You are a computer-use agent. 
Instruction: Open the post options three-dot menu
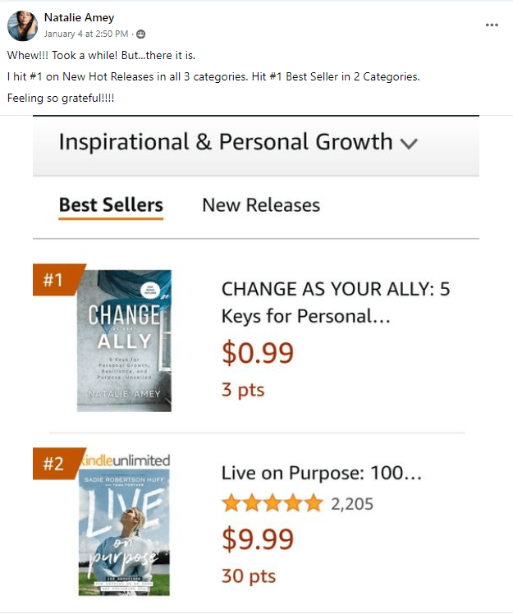click(x=492, y=25)
